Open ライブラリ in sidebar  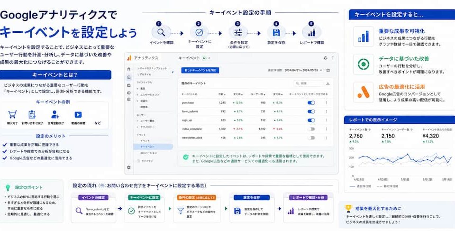click(145, 161)
